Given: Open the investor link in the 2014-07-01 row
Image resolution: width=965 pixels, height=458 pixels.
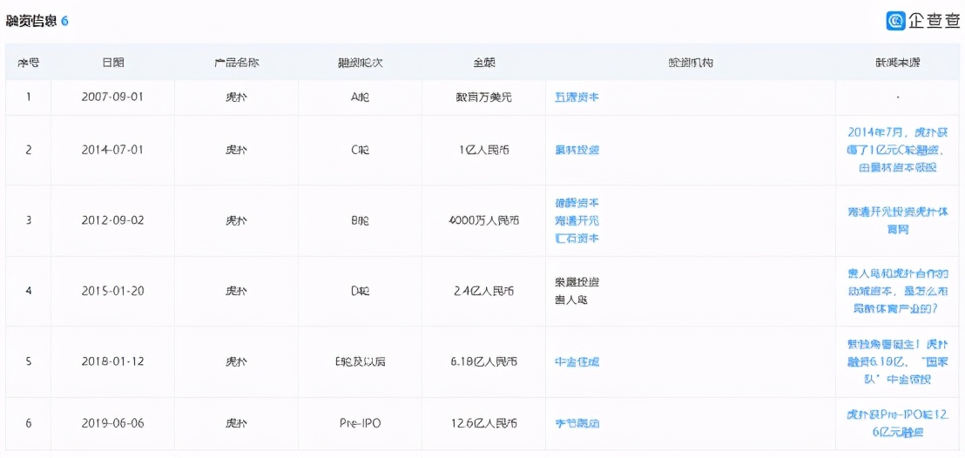Looking at the screenshot, I should click(x=577, y=150).
